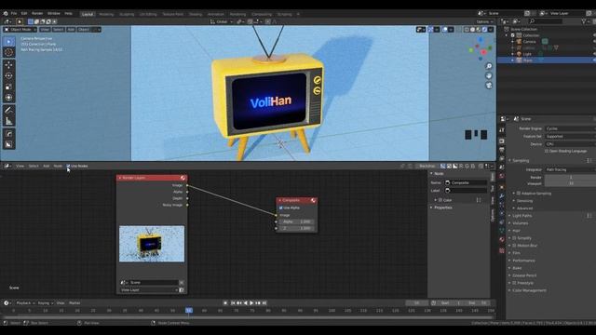This screenshot has height=335, width=596.
Task: Click the current frame marker in timeline
Action: 189,311
